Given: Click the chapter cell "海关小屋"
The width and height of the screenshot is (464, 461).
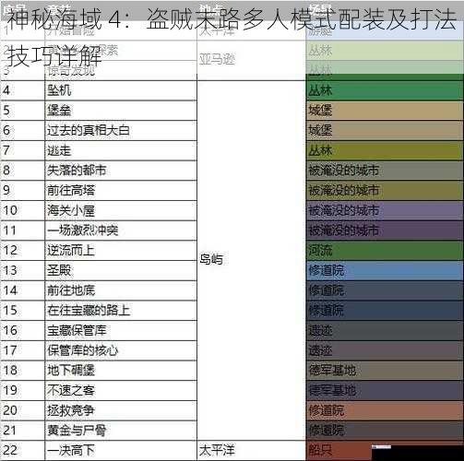Looking at the screenshot, I should tap(121, 210).
